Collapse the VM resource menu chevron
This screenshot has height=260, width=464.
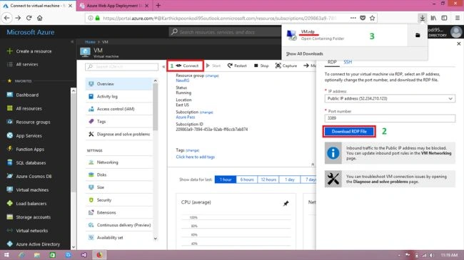[163, 67]
